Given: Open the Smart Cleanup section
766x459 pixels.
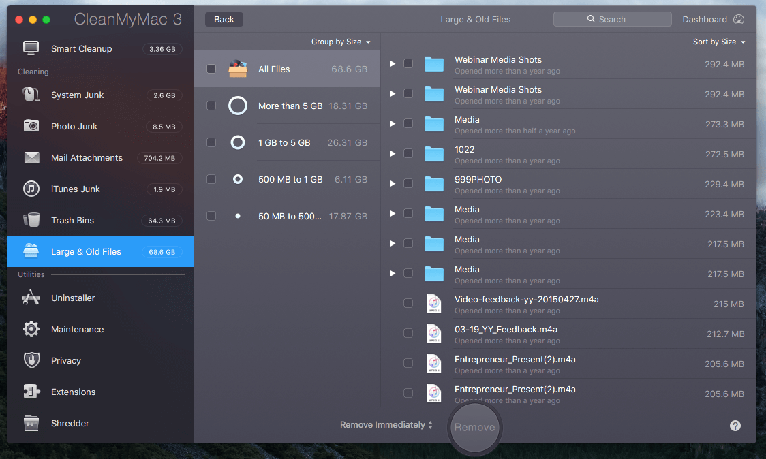Looking at the screenshot, I should click(100, 49).
